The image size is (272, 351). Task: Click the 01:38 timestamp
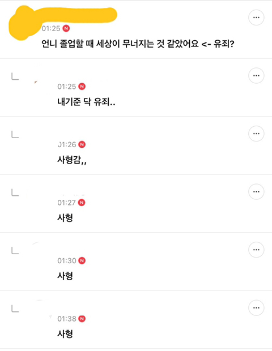click(67, 319)
